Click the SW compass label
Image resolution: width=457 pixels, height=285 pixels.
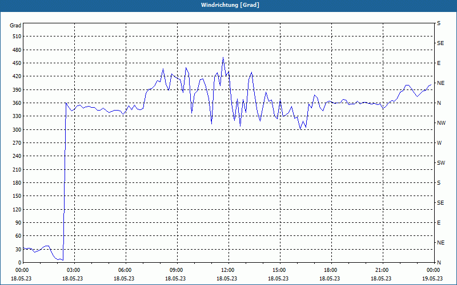441,163
